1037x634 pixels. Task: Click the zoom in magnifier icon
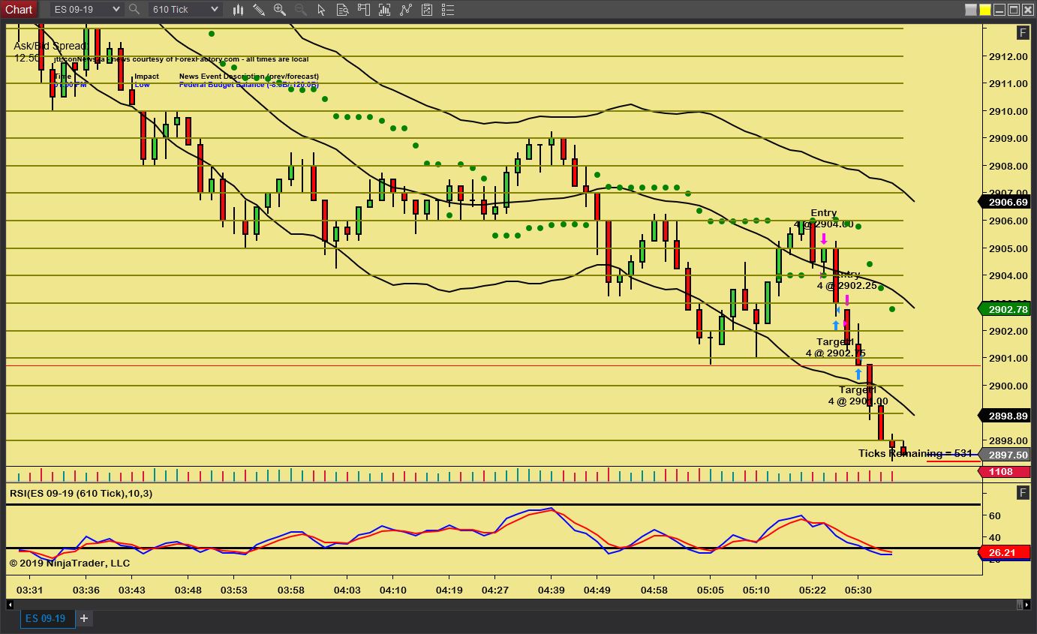point(280,9)
